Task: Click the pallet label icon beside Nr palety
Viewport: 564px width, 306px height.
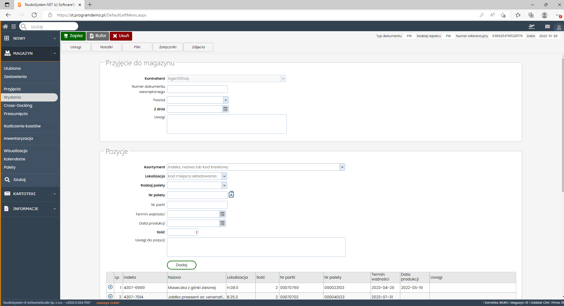Action: tap(231, 194)
